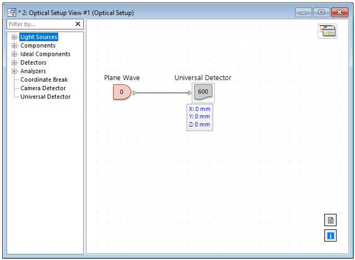The height and width of the screenshot is (260, 355).
Task: Select Components in the tree
Action: click(x=38, y=46)
